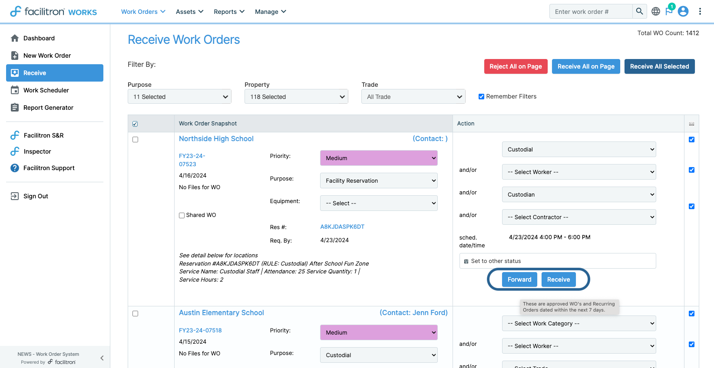
Task: Open the Assets menu
Action: [x=189, y=12]
